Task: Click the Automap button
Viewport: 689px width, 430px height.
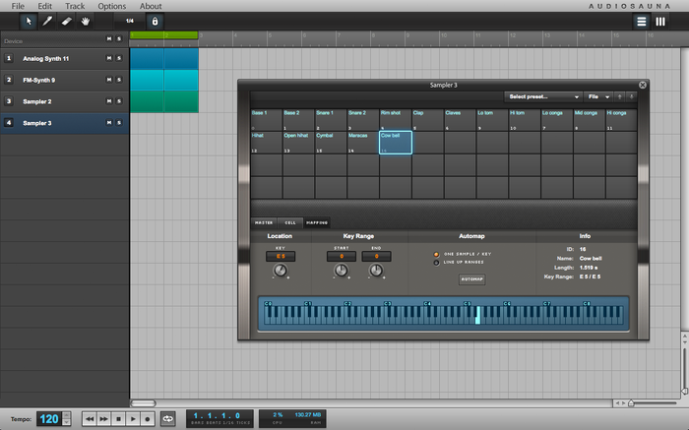Action: [x=472, y=279]
